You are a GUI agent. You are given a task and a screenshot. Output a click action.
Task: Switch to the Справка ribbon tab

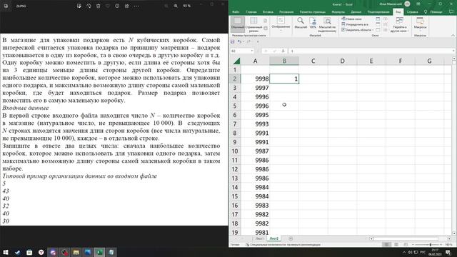pos(413,12)
